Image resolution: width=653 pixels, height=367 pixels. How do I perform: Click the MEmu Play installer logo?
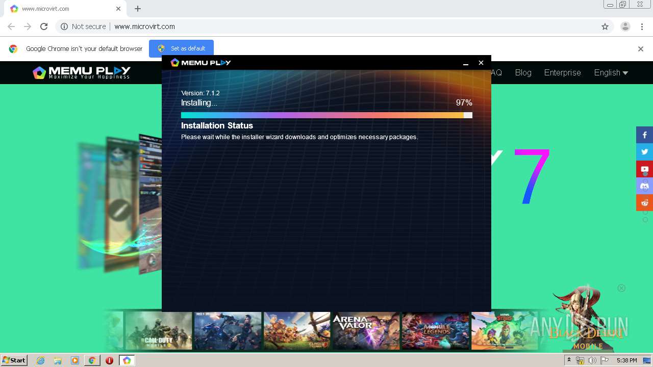[200, 63]
